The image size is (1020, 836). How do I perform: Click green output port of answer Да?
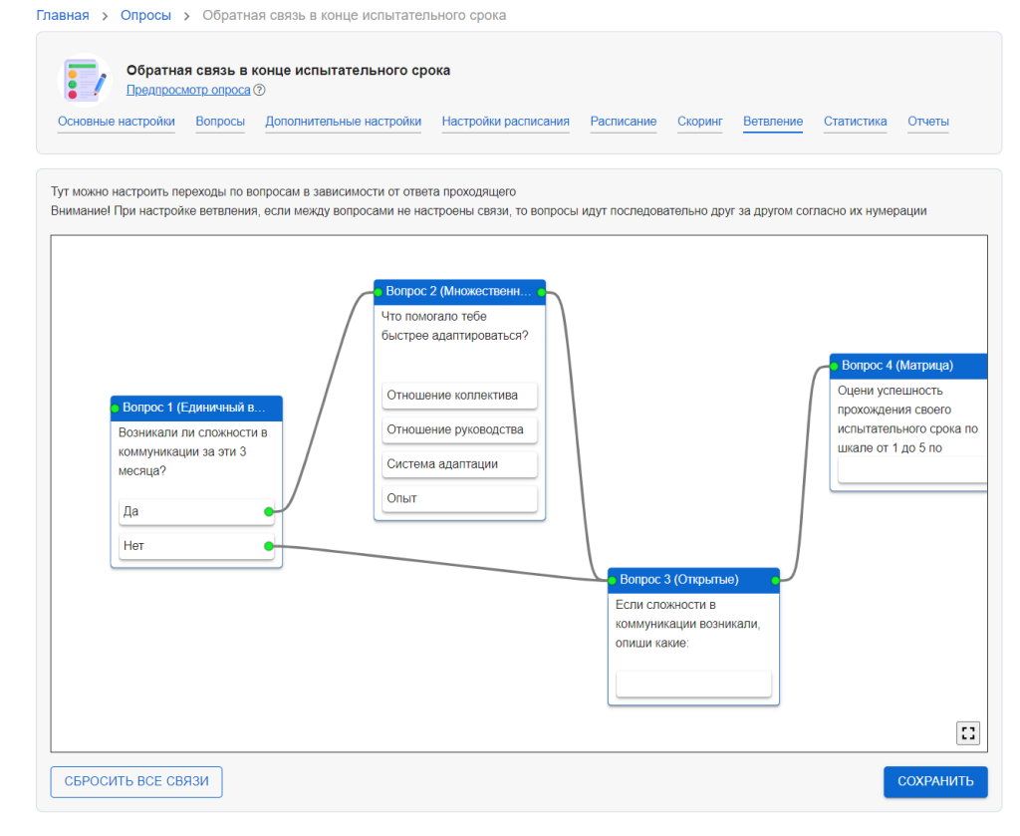click(269, 511)
